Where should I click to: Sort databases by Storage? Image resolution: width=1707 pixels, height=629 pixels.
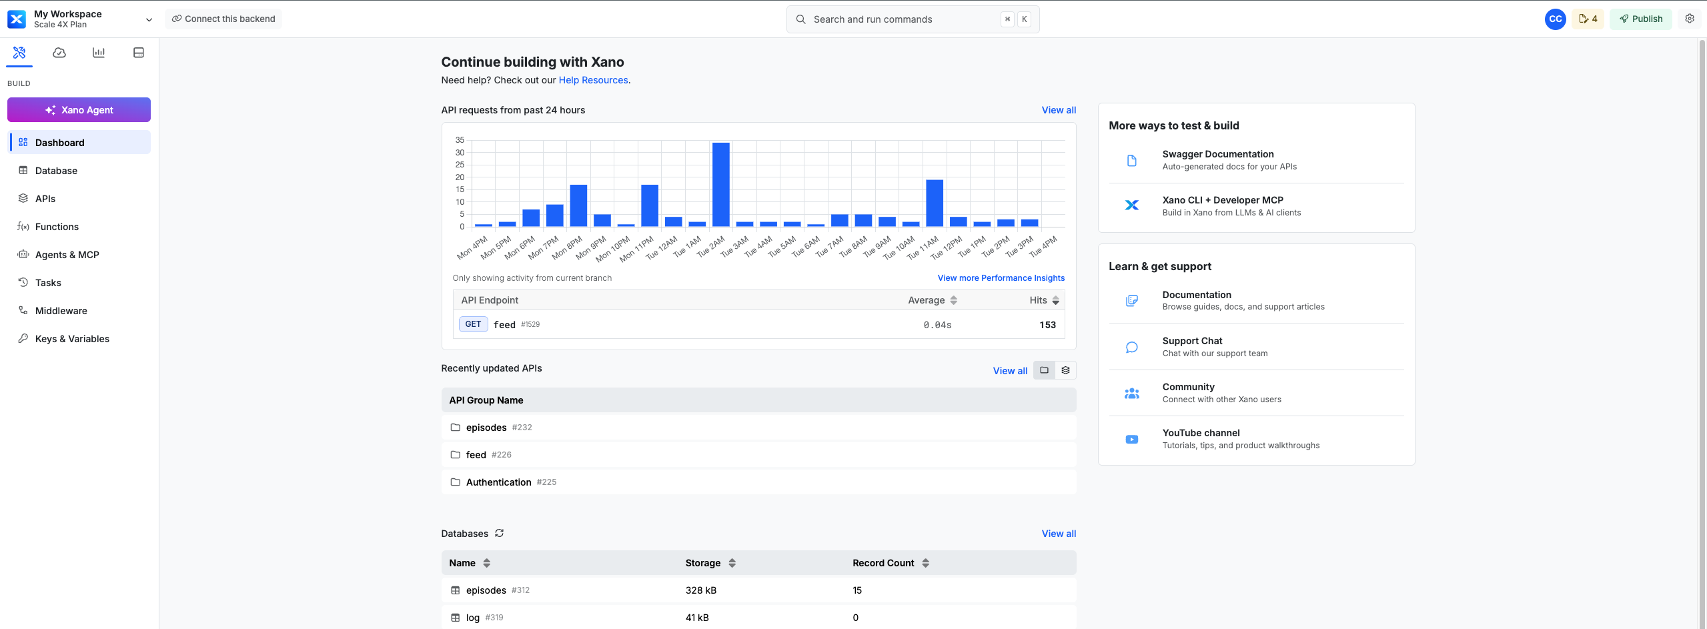click(x=732, y=563)
